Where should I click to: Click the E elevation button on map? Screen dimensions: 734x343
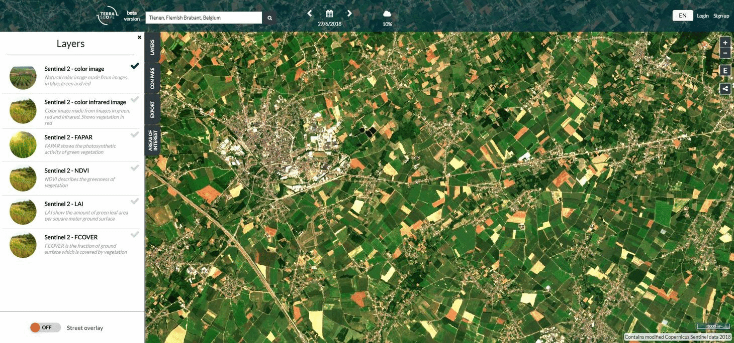point(725,70)
